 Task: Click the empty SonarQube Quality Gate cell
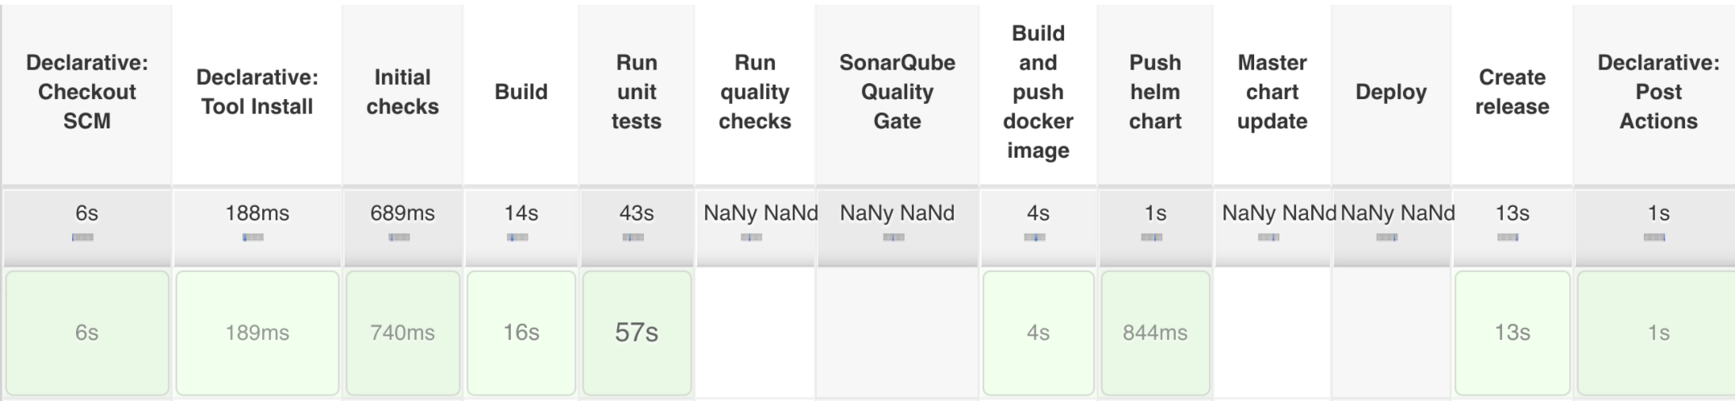[x=898, y=332]
